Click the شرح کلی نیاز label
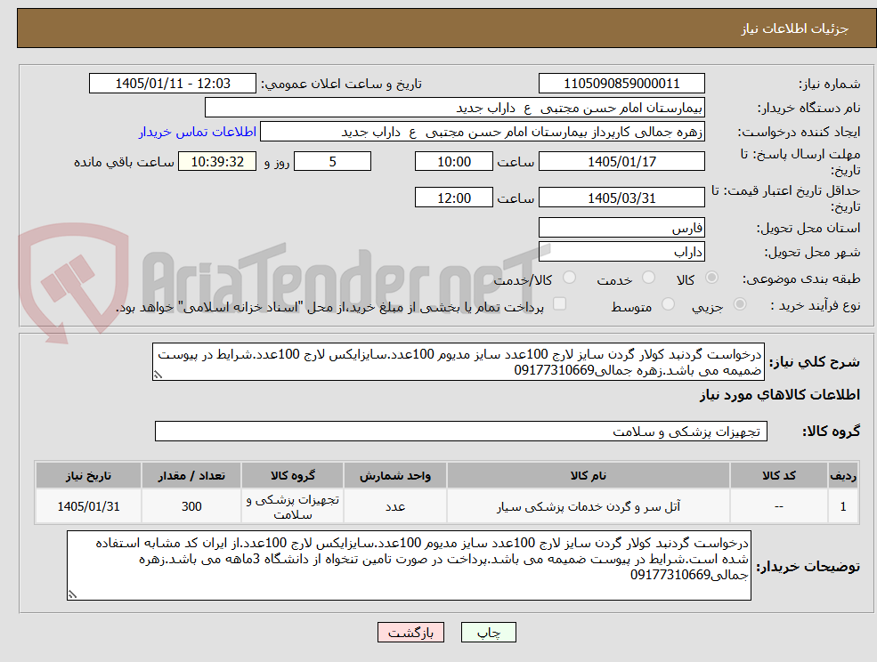 [x=815, y=362]
